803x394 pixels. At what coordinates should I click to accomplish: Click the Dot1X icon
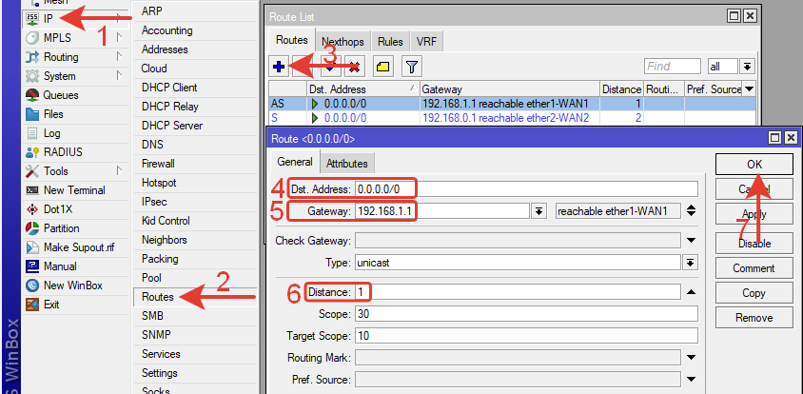point(31,209)
